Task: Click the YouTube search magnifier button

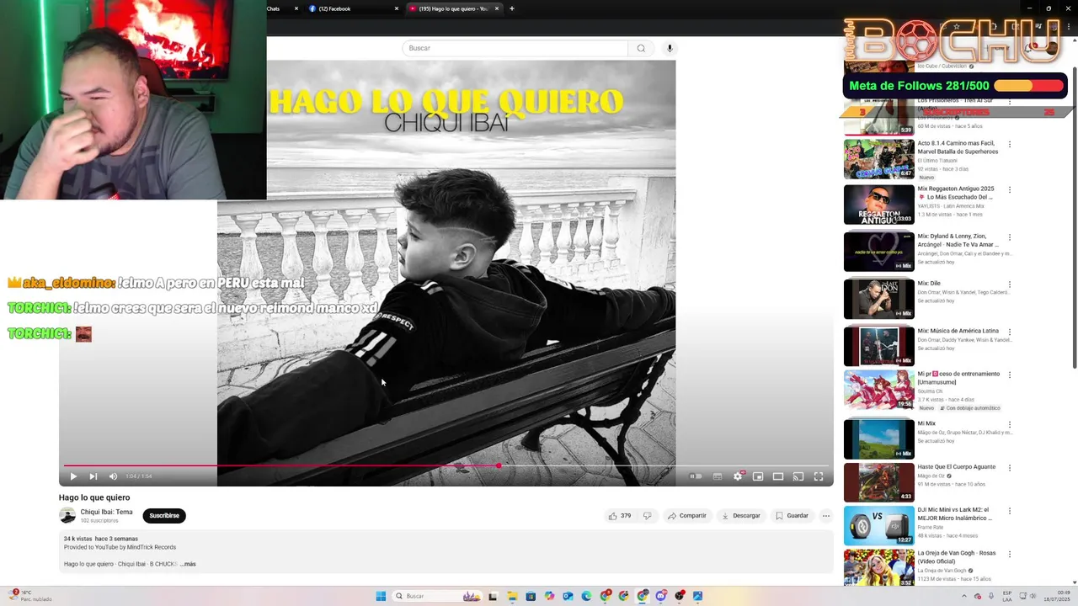Action: 641,48
